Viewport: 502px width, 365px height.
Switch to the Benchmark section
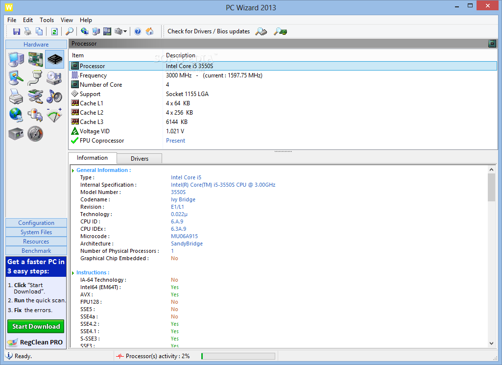click(x=36, y=250)
